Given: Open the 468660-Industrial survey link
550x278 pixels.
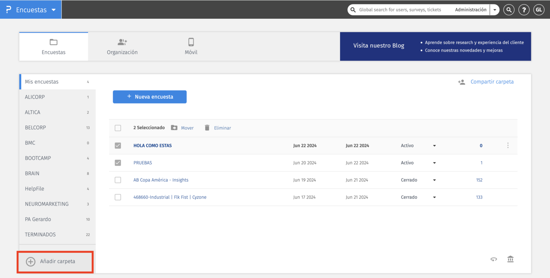Looking at the screenshot, I should pos(170,197).
